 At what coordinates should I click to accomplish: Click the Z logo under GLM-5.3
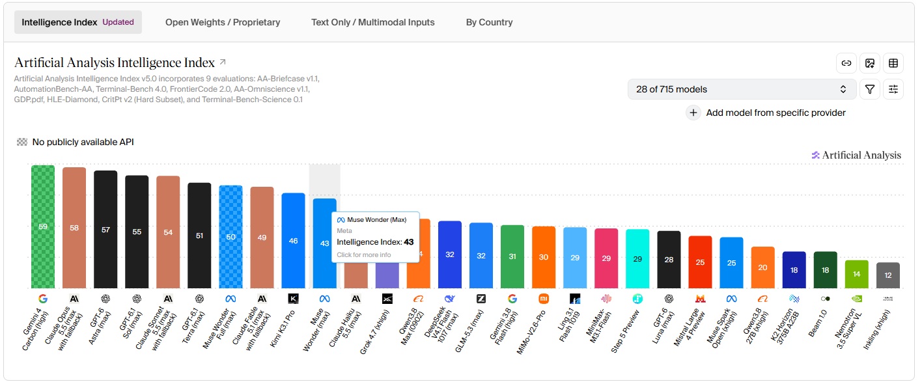[481, 299]
